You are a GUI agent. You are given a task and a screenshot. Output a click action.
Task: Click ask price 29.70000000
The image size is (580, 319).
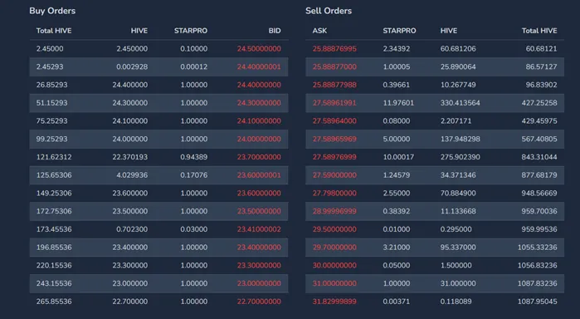[x=334, y=248]
